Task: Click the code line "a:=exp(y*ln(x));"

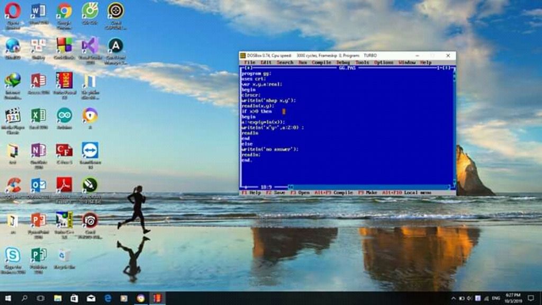Action: [x=263, y=122]
